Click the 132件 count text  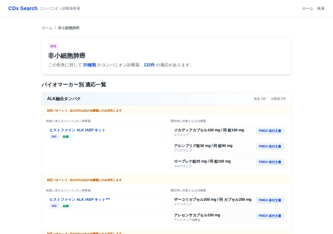tap(149, 65)
